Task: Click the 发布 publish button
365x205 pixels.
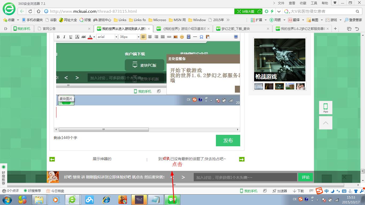Action: pyautogui.click(x=228, y=140)
